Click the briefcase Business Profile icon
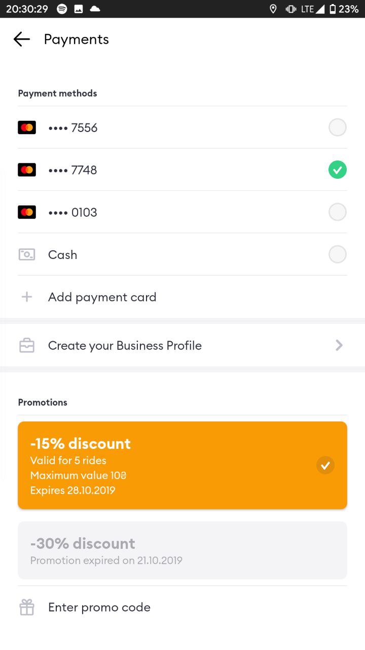365x650 pixels. pos(27,346)
